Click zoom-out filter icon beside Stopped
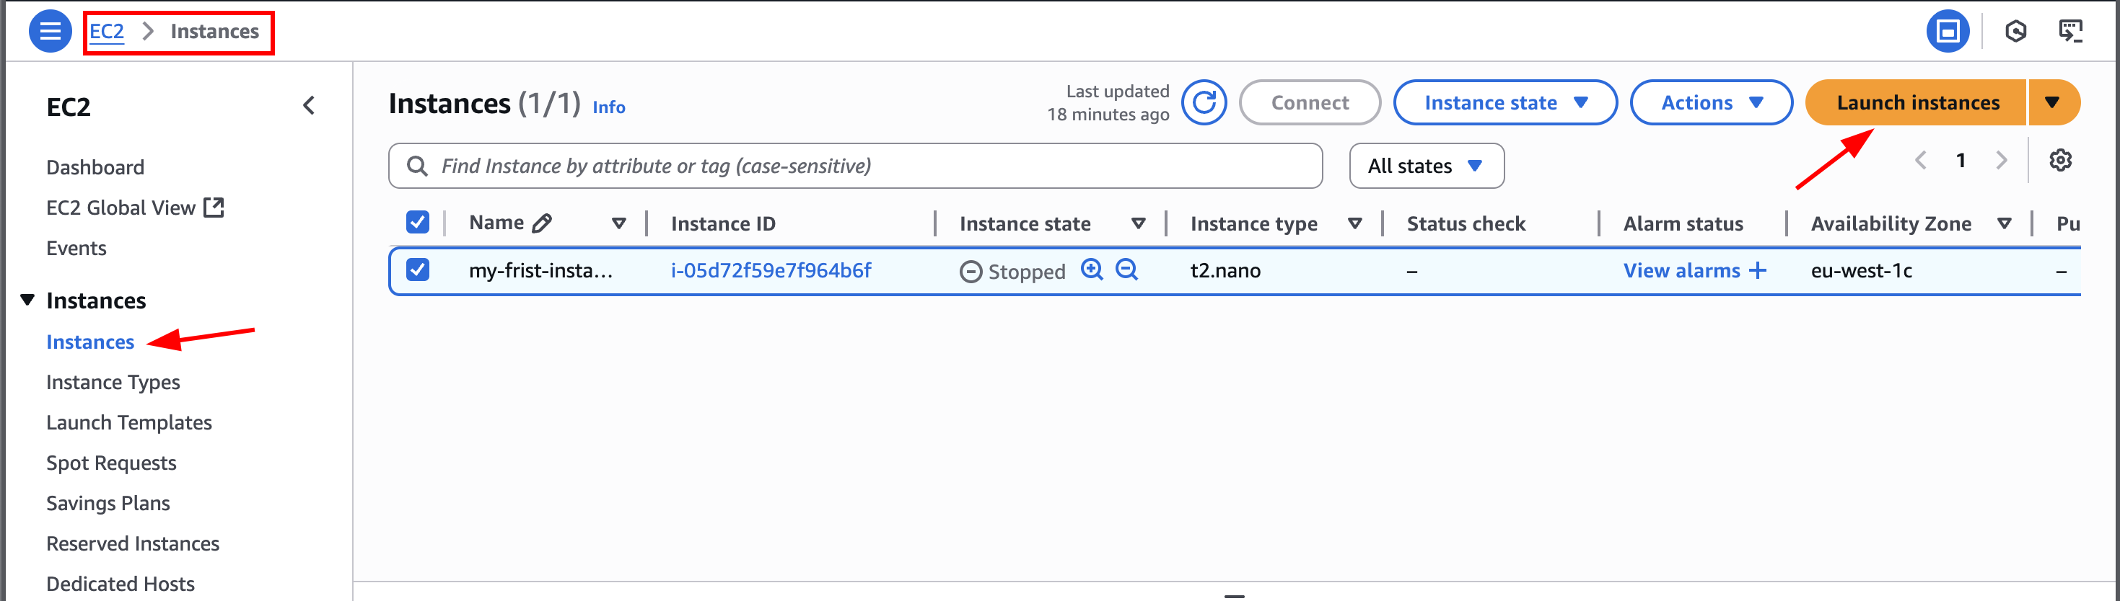This screenshot has height=601, width=2120. click(1126, 270)
